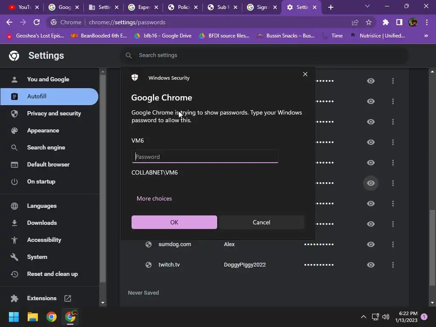
Task: Toggle the browser side panel icon
Action: pos(399,22)
